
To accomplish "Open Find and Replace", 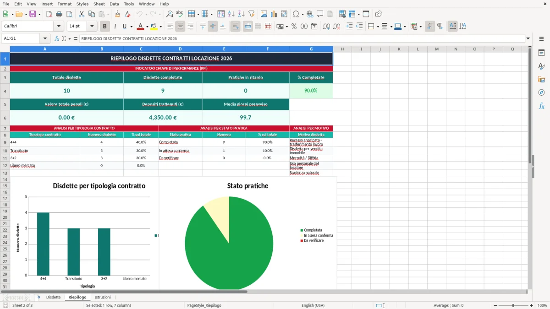I will click(x=170, y=14).
